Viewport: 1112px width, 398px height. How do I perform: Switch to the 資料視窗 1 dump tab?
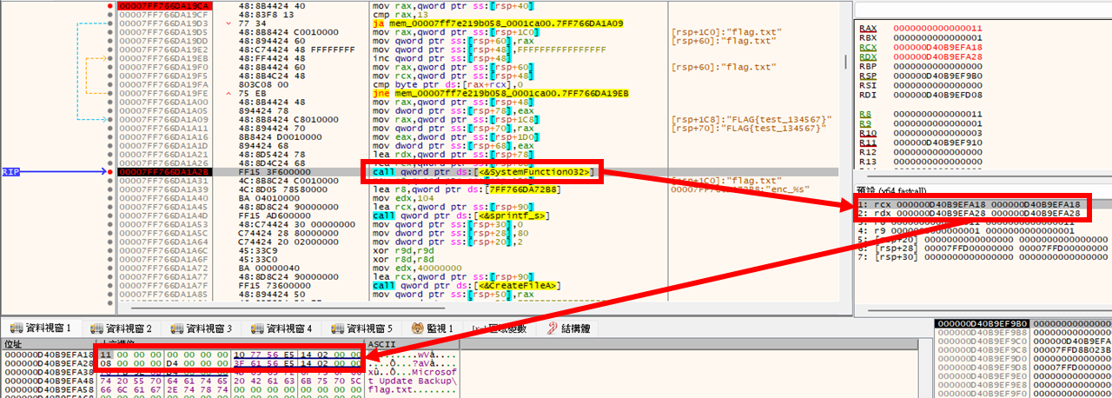40,328
